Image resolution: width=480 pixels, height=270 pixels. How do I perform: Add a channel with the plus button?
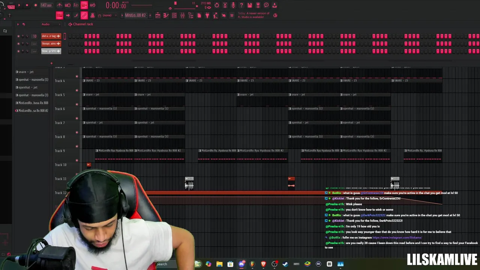(x=51, y=63)
